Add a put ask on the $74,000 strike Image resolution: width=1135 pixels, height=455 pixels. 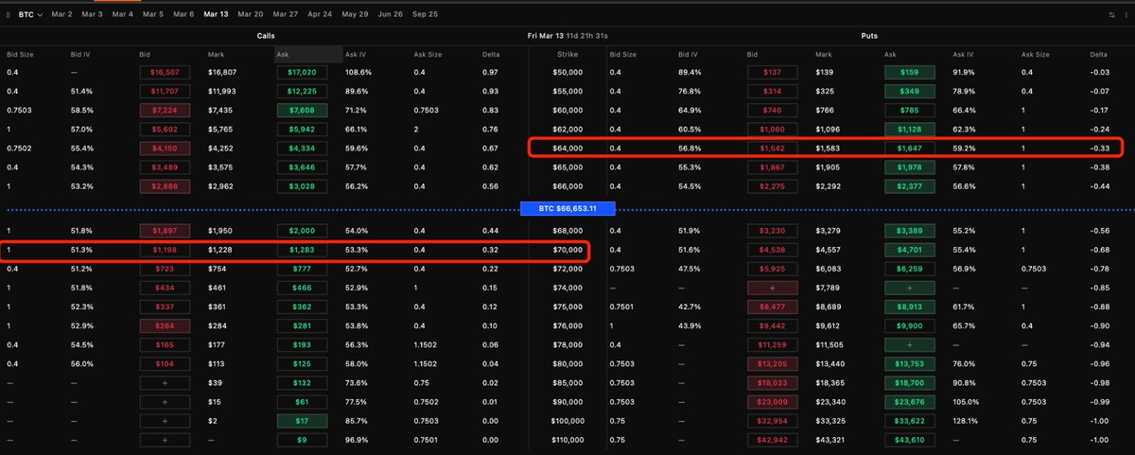[x=910, y=287]
